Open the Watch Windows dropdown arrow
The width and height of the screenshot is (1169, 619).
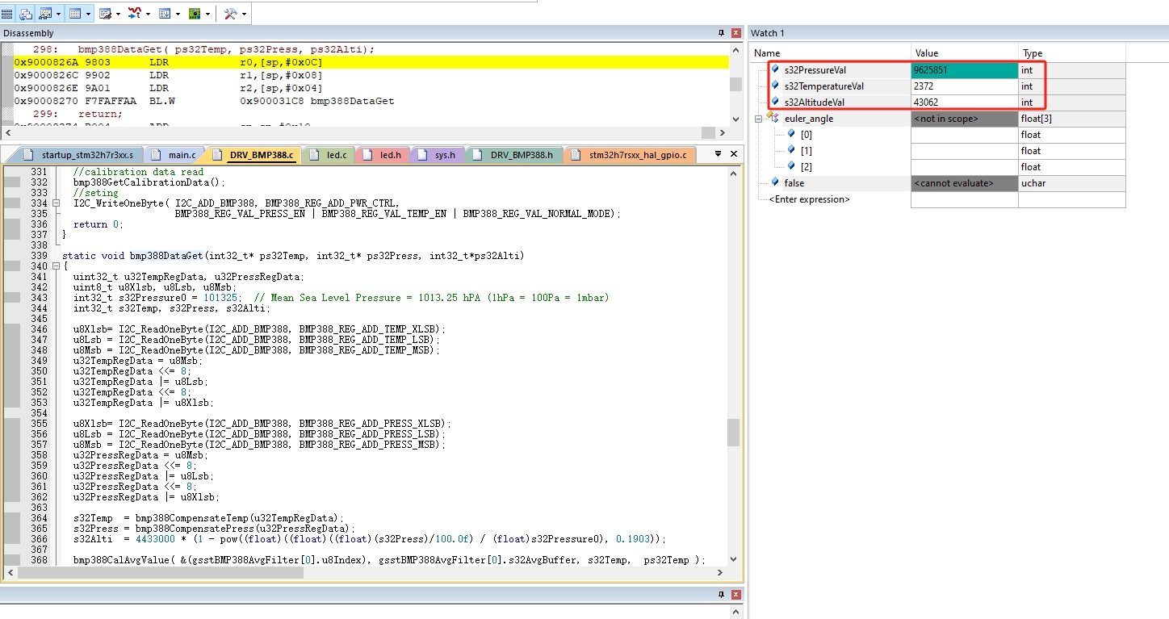(58, 14)
